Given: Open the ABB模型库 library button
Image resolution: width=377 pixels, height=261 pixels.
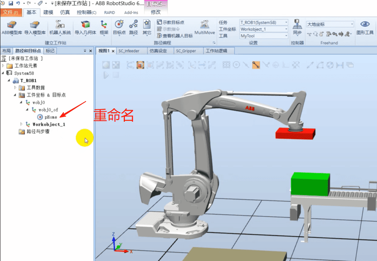Looking at the screenshot, I should (11, 27).
